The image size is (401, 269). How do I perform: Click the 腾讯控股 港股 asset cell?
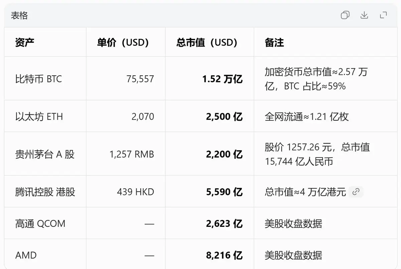point(45,192)
